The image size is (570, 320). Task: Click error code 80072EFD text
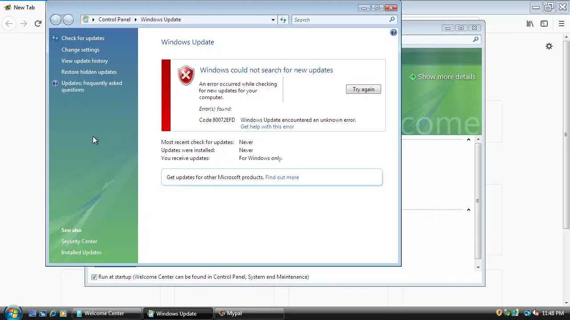pyautogui.click(x=217, y=120)
